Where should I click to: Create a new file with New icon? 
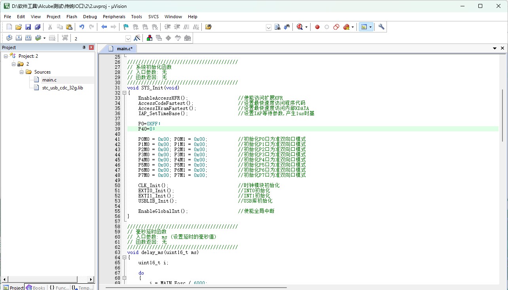point(9,27)
